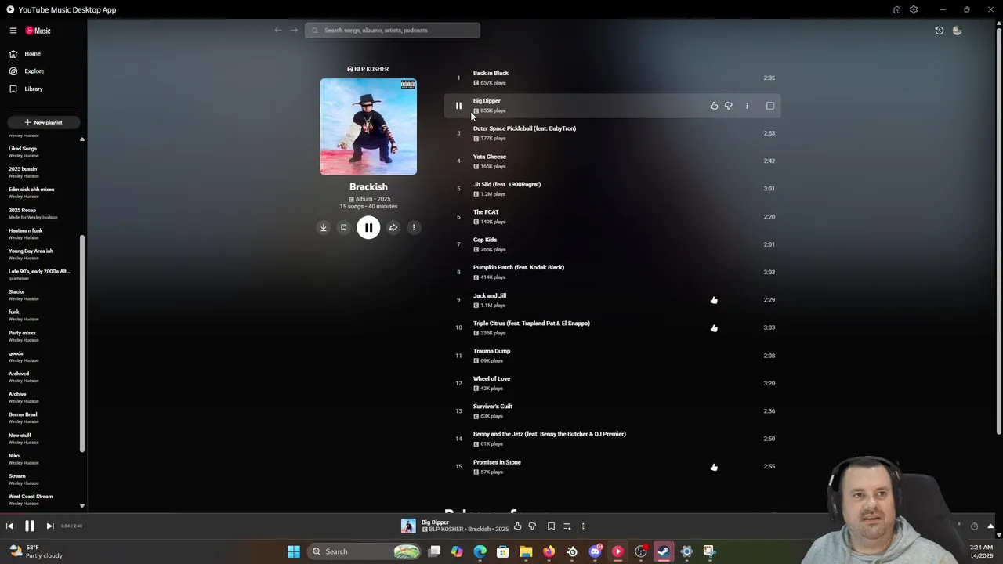Save Brackish album to library

[343, 228]
